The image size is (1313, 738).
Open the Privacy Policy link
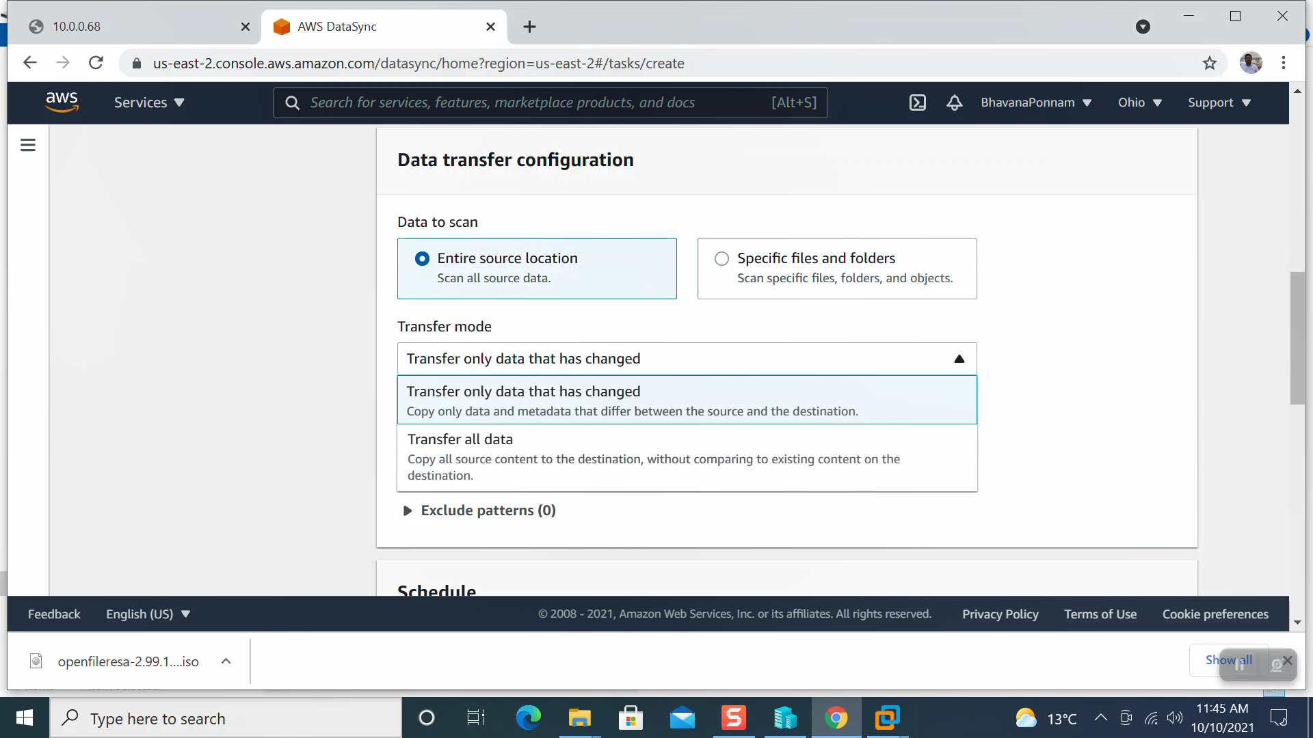[1000, 613]
